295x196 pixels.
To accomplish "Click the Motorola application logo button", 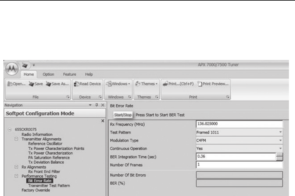I will click(x=12, y=69).
